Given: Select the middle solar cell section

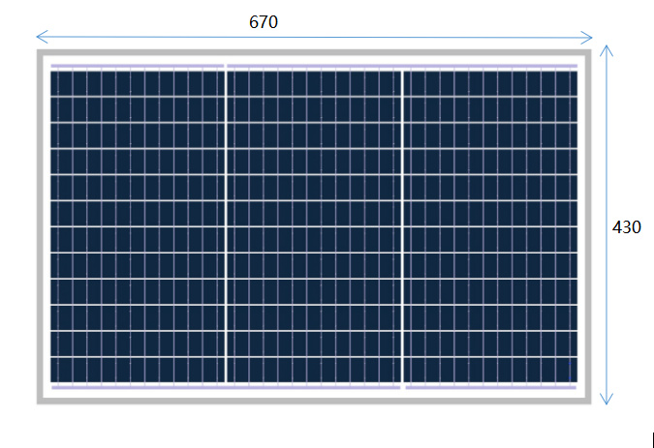Looking at the screenshot, I should 313,227.
